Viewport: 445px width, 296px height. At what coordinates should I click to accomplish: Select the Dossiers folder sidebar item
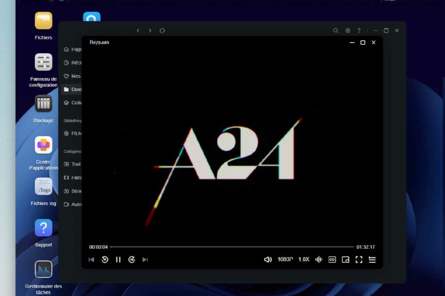point(72,89)
